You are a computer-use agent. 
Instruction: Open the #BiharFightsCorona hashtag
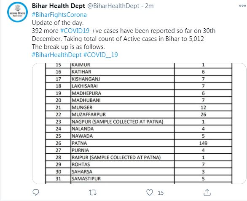click(59, 15)
